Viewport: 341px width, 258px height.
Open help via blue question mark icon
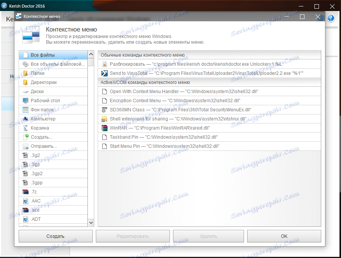click(x=331, y=18)
